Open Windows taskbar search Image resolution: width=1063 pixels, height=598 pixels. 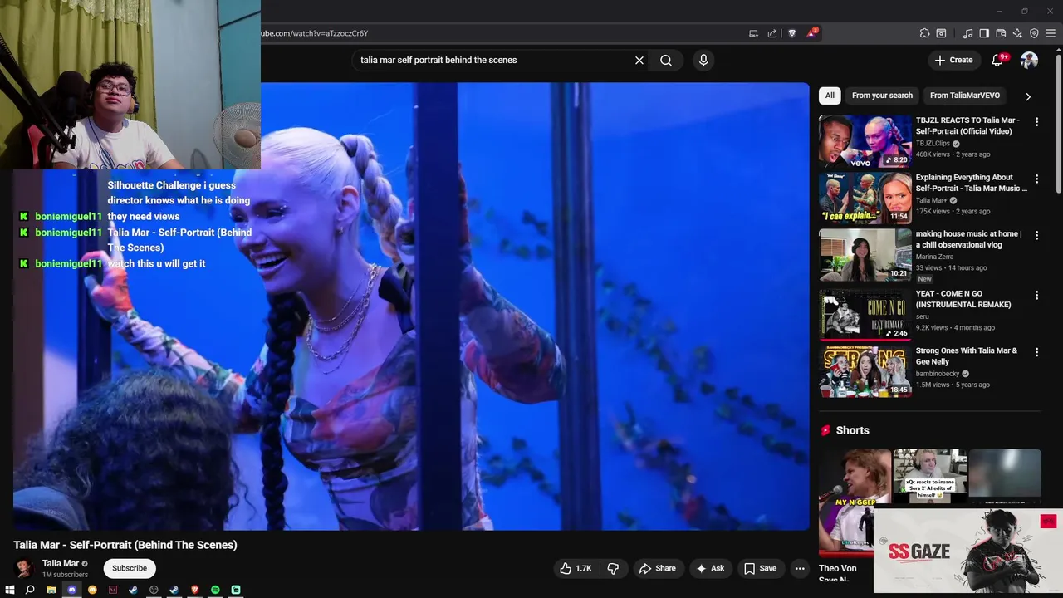pos(30,590)
